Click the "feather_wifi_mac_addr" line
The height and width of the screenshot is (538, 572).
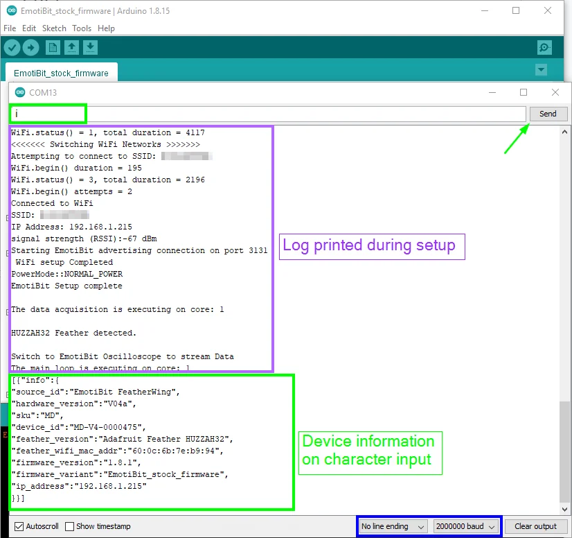118,451
